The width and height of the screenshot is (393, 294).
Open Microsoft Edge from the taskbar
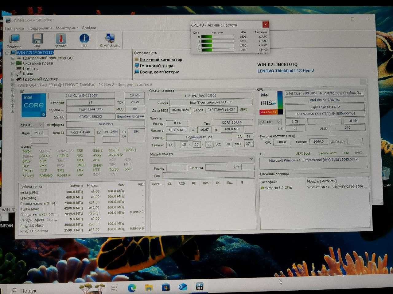tap(132, 287)
